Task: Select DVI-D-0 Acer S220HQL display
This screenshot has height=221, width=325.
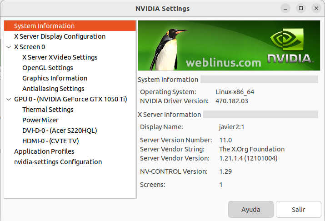Action: click(x=60, y=131)
